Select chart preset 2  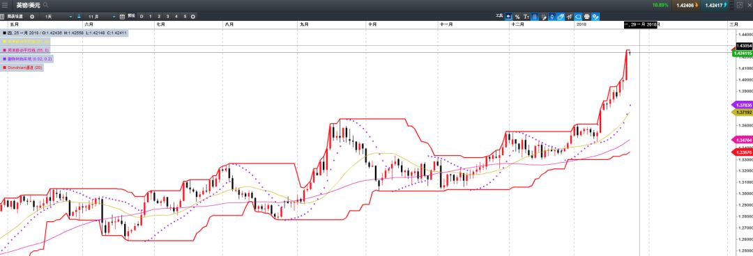point(159,16)
